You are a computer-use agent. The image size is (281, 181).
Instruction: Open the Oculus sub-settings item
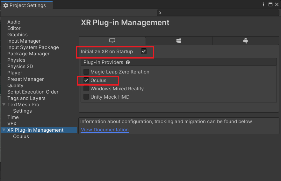(21, 136)
